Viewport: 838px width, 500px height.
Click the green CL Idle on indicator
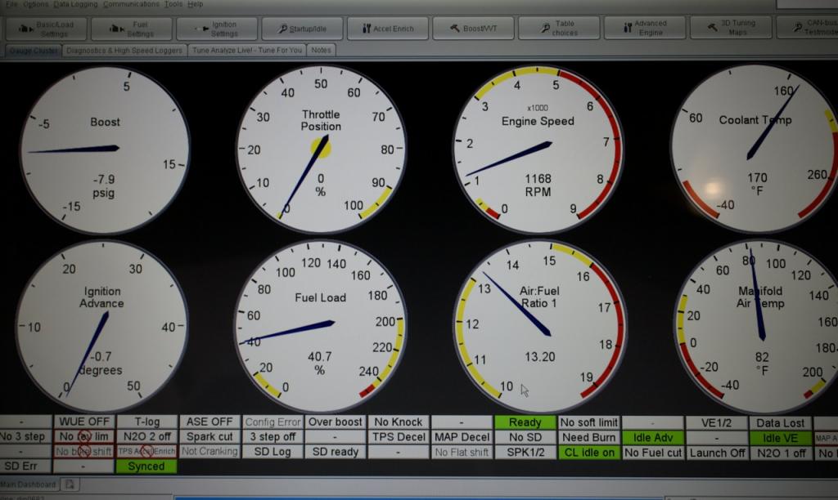click(588, 453)
